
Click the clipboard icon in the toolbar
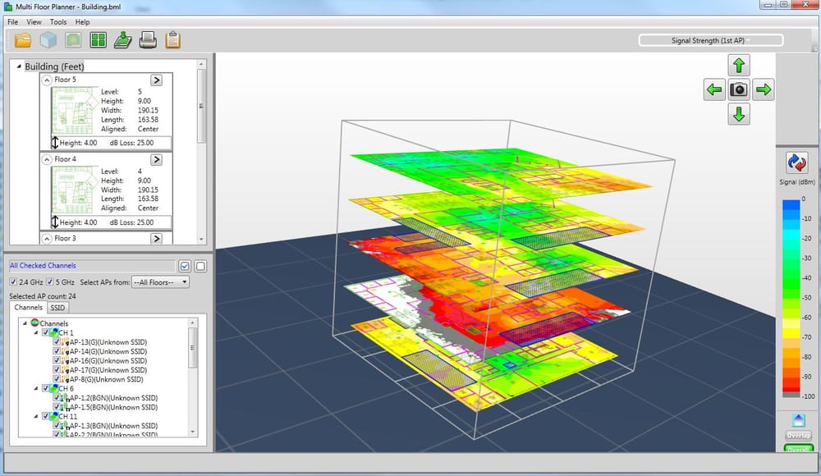[x=172, y=39]
